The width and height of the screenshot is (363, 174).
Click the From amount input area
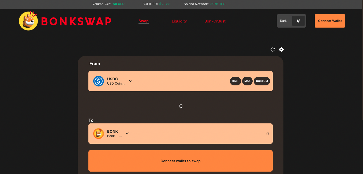(x=181, y=81)
